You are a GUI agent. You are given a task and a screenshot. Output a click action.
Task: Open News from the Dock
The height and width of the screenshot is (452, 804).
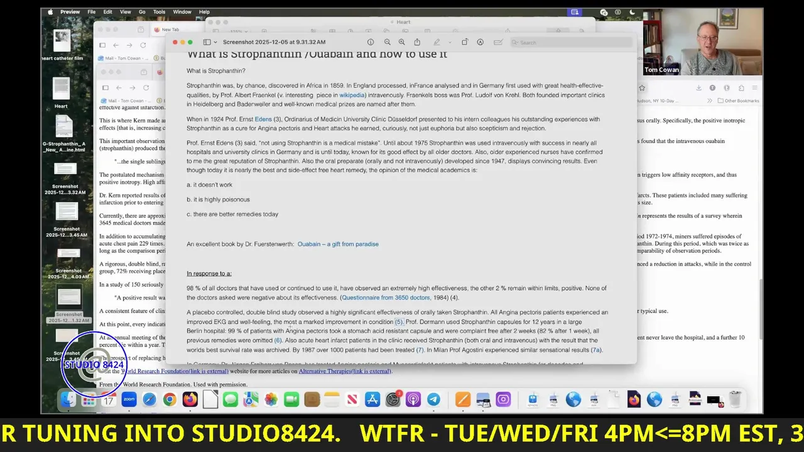pos(352,399)
